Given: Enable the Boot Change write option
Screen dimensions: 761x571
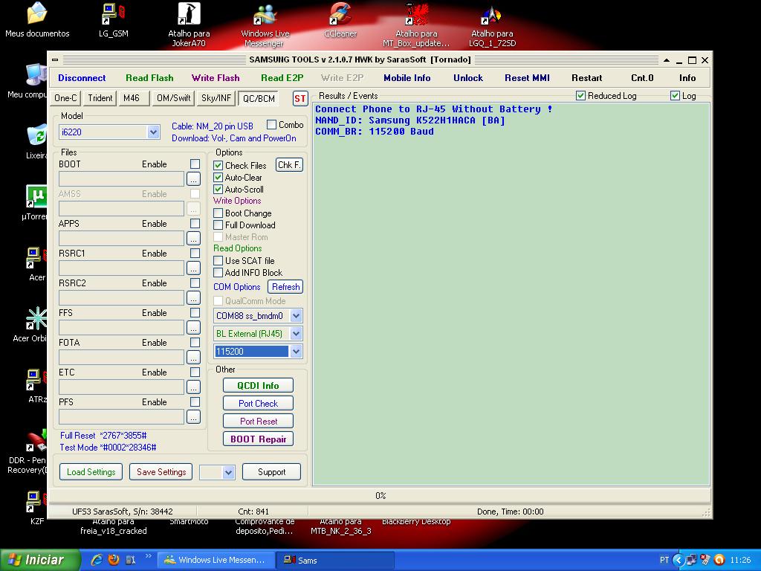Looking at the screenshot, I should coord(218,213).
